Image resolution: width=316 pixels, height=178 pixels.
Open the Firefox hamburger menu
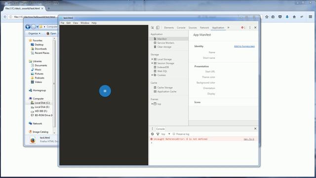click(311, 17)
